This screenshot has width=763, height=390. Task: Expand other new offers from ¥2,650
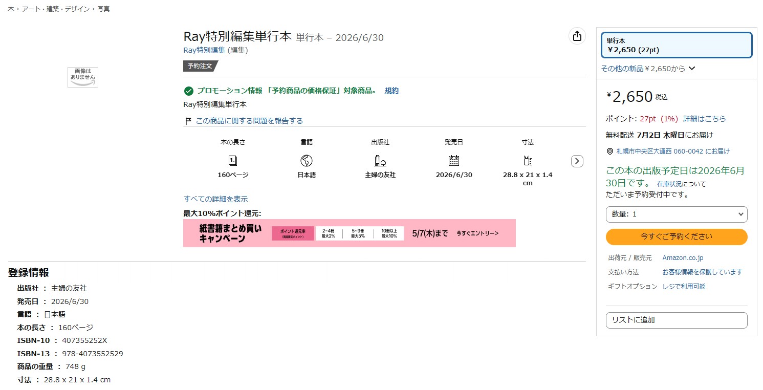pyautogui.click(x=648, y=69)
